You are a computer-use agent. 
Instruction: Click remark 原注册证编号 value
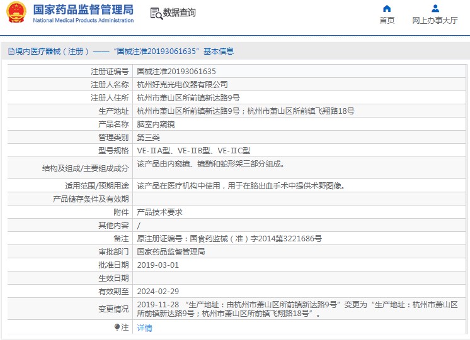(x=229, y=239)
